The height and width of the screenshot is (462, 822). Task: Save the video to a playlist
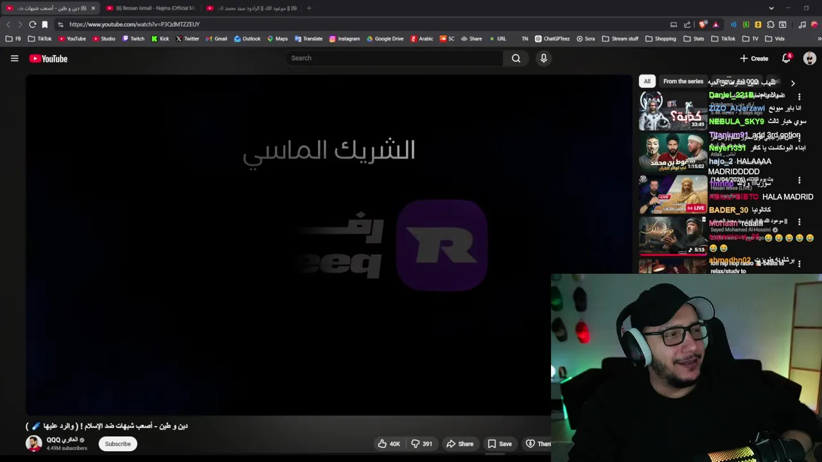[500, 444]
